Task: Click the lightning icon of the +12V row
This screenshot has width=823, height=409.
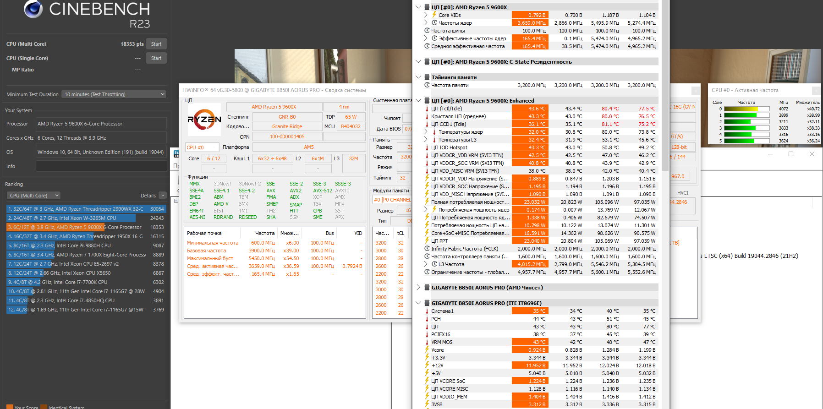Action: 427,365
